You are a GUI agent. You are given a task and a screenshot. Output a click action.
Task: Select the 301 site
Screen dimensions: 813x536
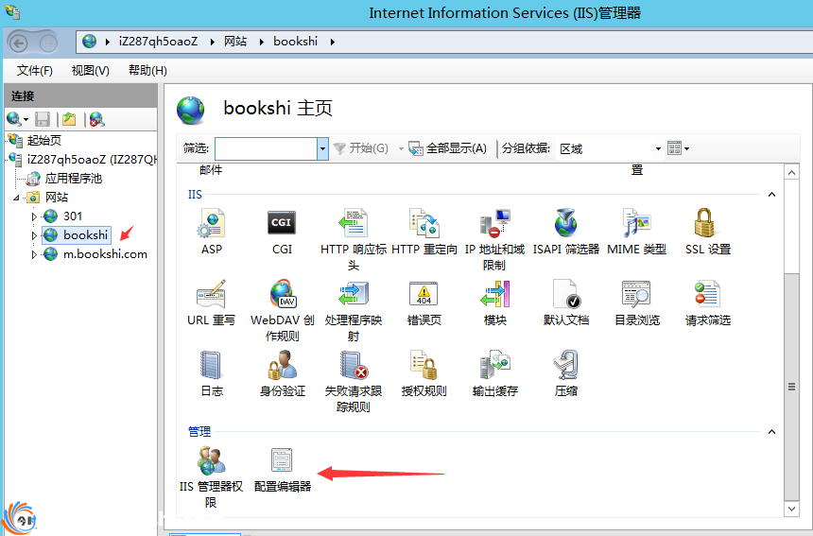[x=73, y=216]
